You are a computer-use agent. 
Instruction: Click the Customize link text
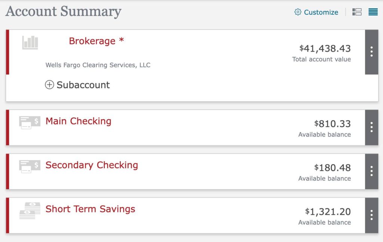click(321, 12)
